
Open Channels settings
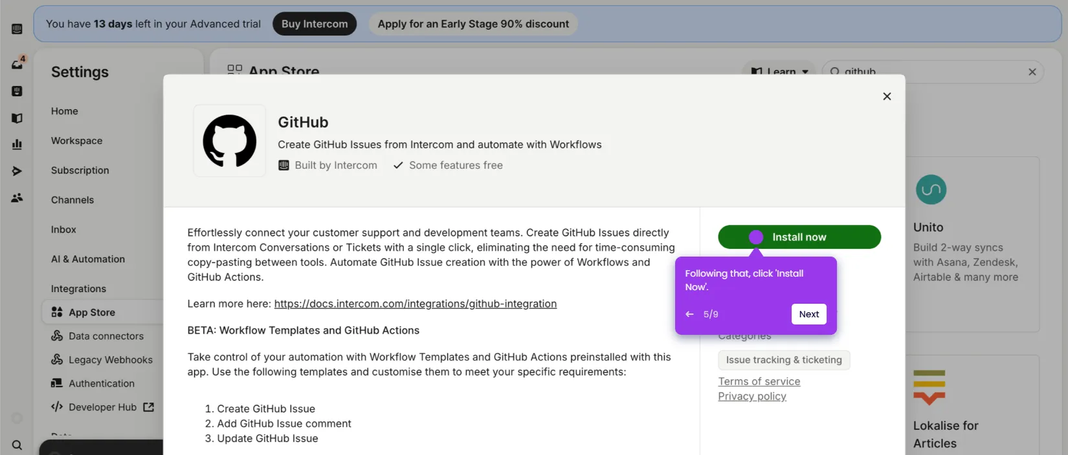(x=72, y=200)
